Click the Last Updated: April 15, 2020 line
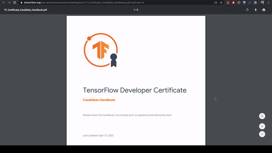This screenshot has width=272, height=153. pos(98,135)
